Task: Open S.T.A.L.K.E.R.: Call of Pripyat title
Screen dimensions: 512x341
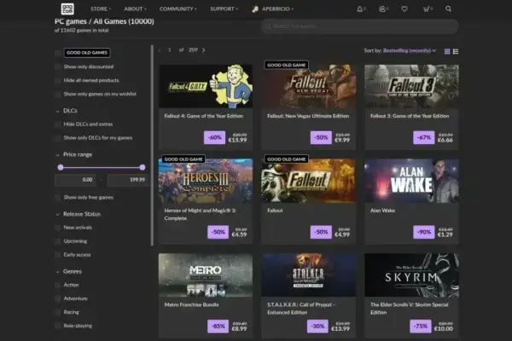Action: (300, 309)
